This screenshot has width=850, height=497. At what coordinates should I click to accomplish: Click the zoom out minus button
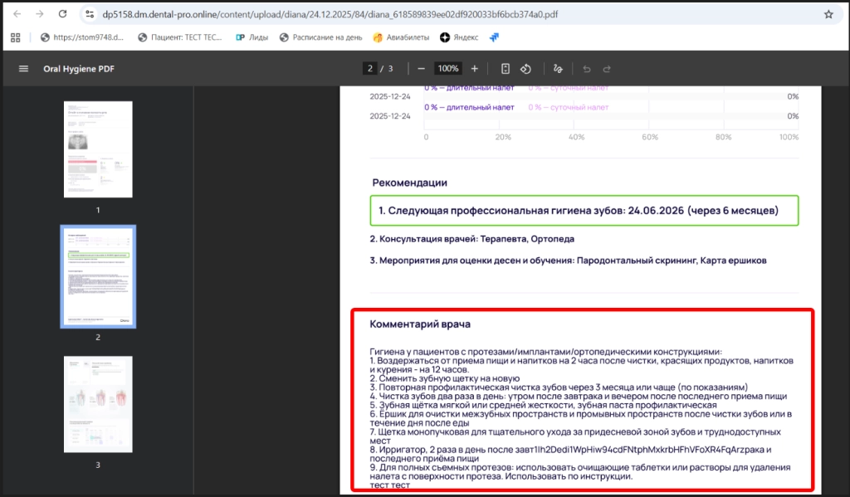tap(422, 69)
